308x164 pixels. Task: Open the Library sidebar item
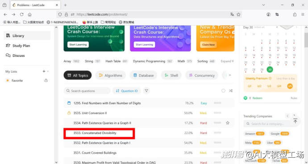[x=27, y=36]
